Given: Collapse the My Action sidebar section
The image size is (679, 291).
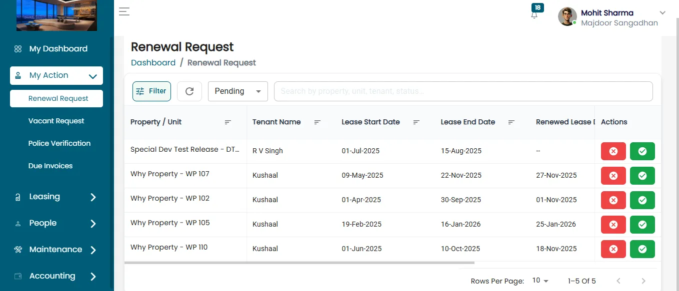Looking at the screenshot, I should coord(56,75).
